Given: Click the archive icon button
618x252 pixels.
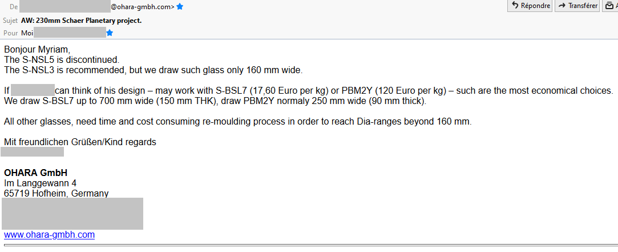Looking at the screenshot, I should 611,6.
